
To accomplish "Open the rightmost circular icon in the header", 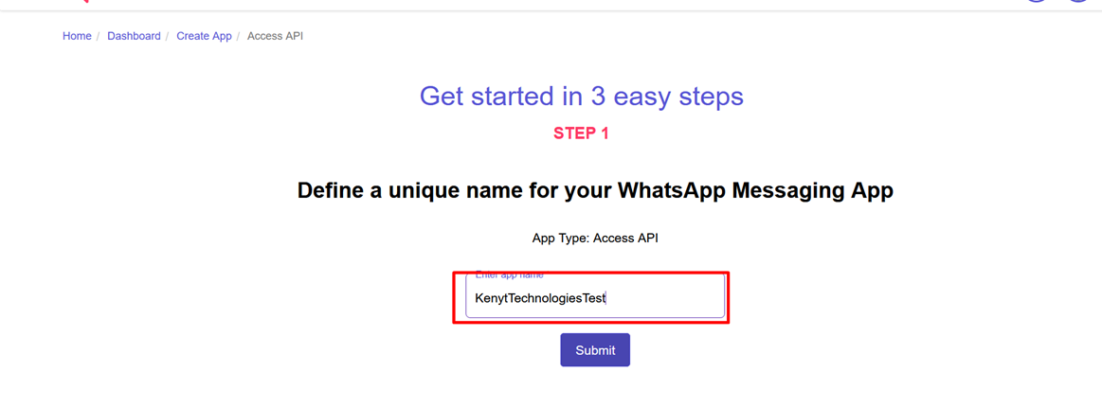I will point(1077,1).
